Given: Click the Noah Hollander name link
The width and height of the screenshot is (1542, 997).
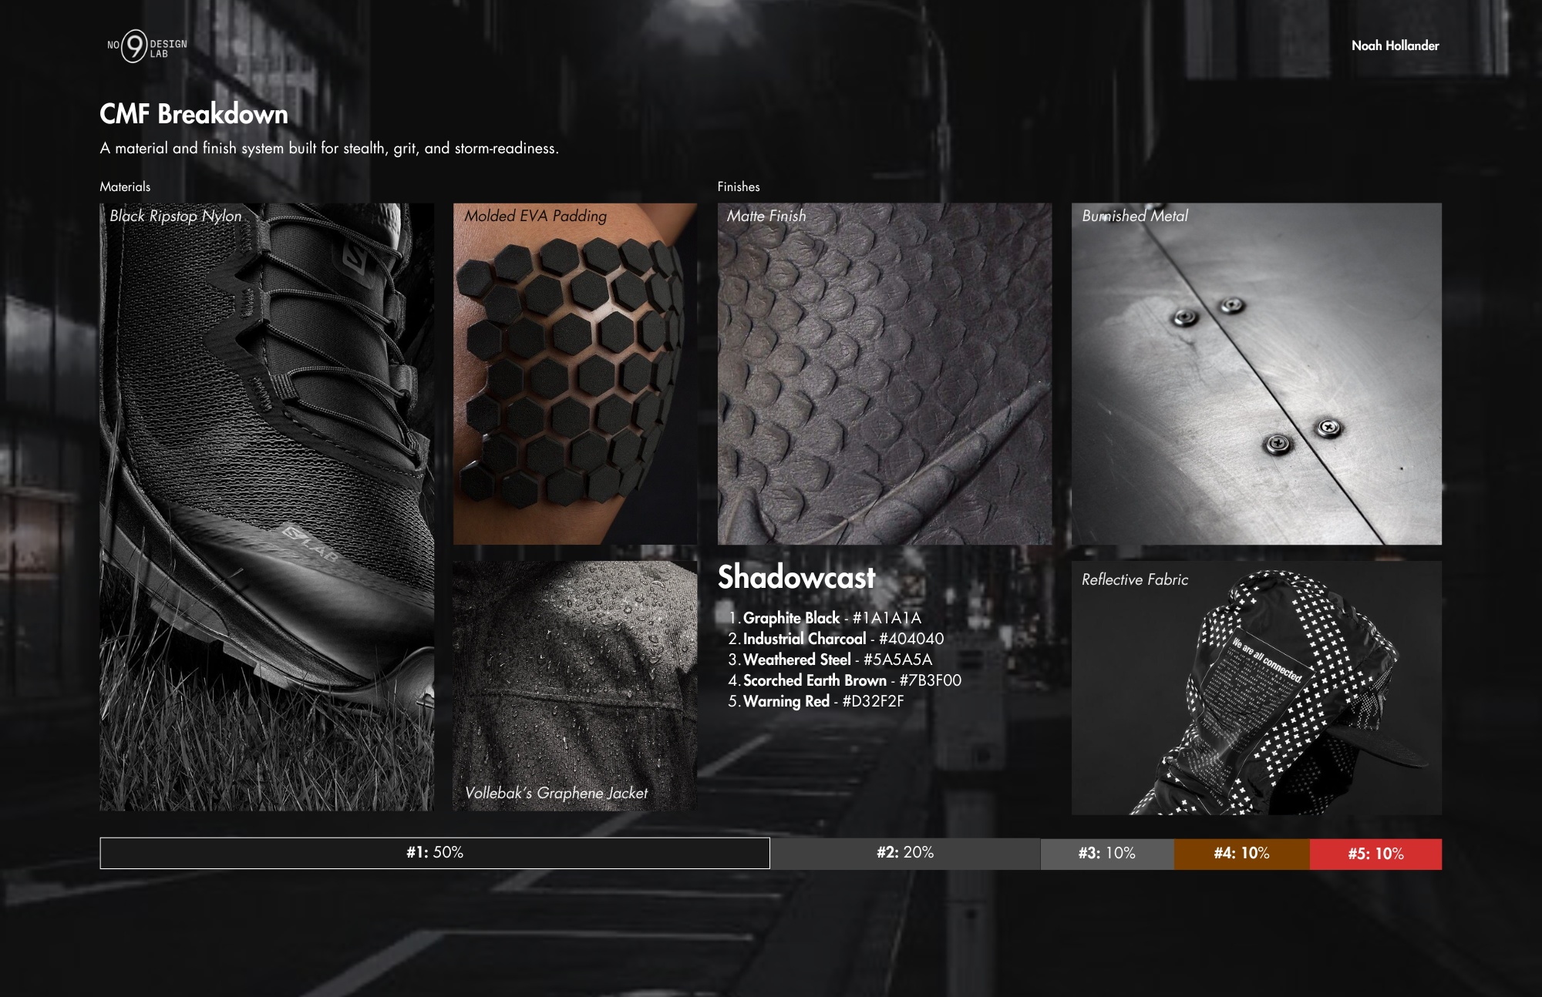Looking at the screenshot, I should [1395, 45].
